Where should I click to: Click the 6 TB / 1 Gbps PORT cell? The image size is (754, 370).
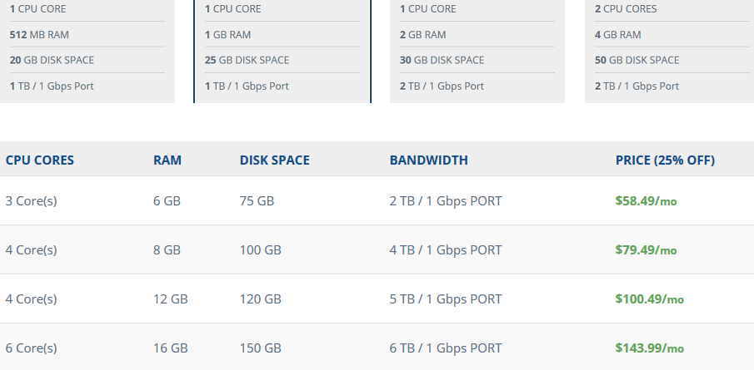pyautogui.click(x=445, y=348)
